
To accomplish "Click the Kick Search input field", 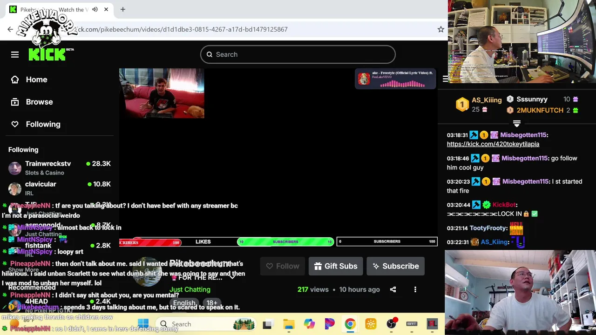I will [298, 54].
